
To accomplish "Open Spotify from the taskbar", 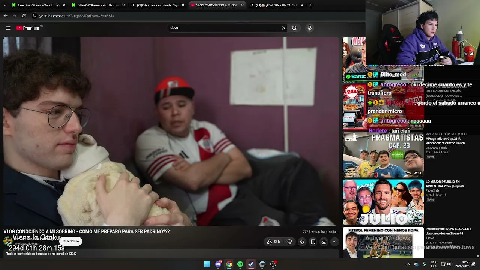I will pyautogui.click(x=240, y=264).
